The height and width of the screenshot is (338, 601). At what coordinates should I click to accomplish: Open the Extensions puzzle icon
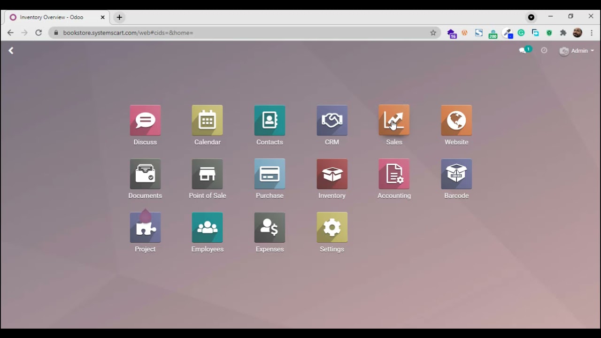point(563,33)
